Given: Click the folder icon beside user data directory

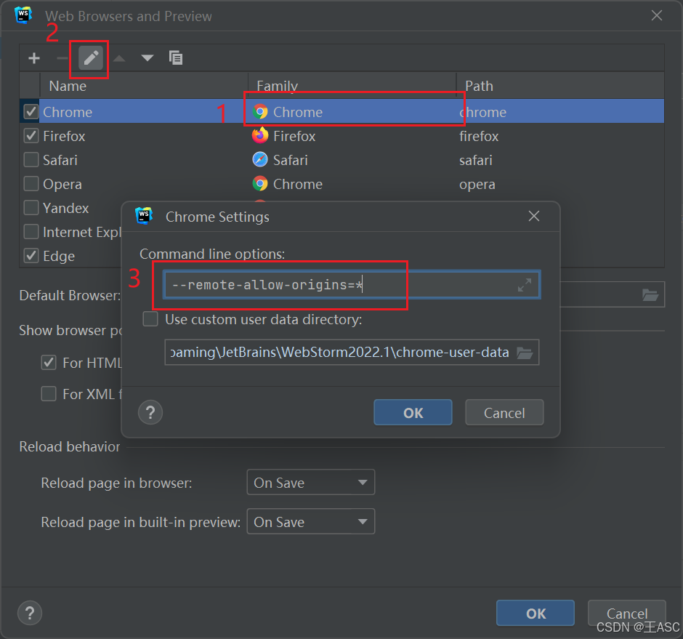Looking at the screenshot, I should (525, 353).
